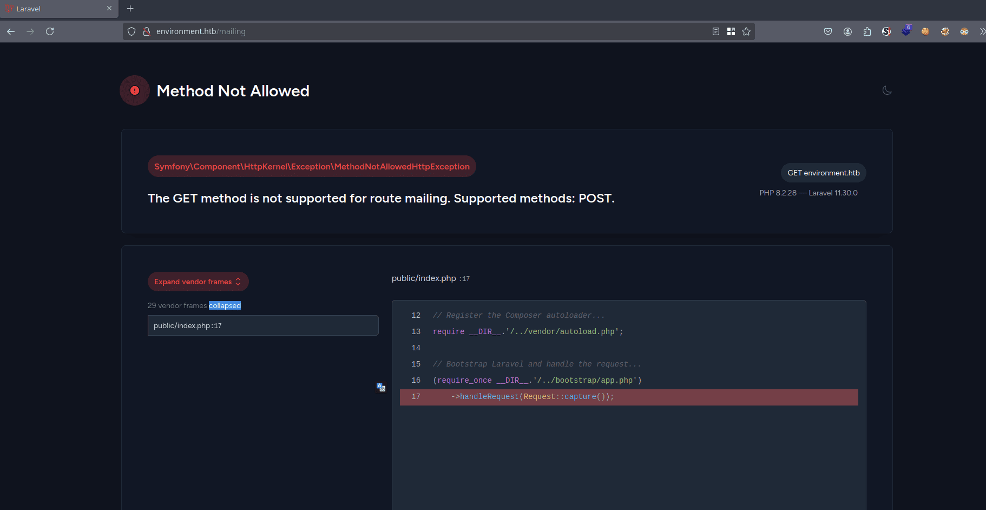
Task: Open a new tab with plus button
Action: 130,9
